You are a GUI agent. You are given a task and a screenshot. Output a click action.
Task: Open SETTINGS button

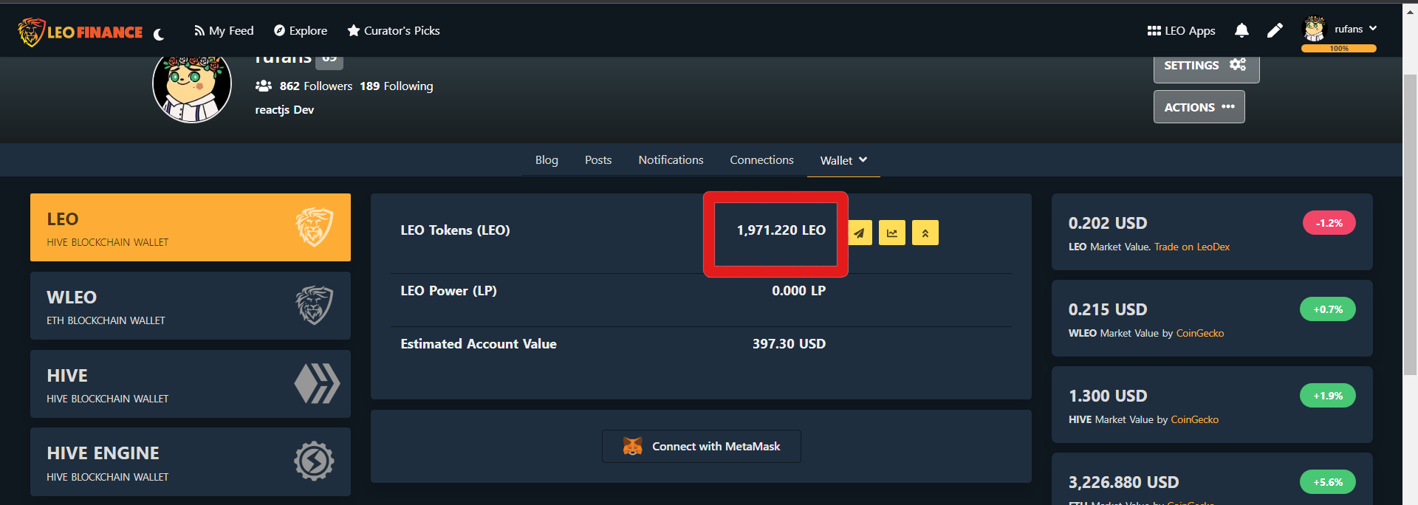1206,66
